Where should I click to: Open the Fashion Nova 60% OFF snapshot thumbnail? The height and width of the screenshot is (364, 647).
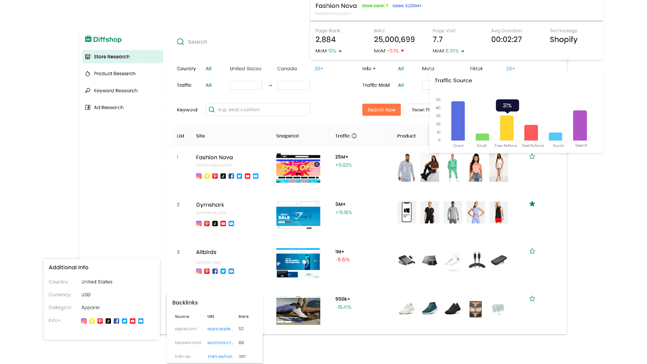(298, 168)
